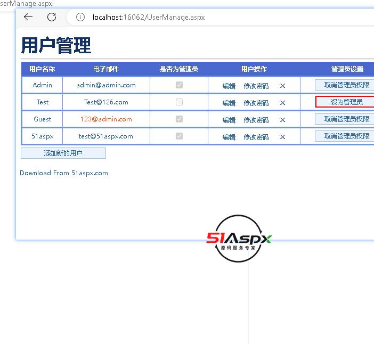Select the username cell Test

43,102
